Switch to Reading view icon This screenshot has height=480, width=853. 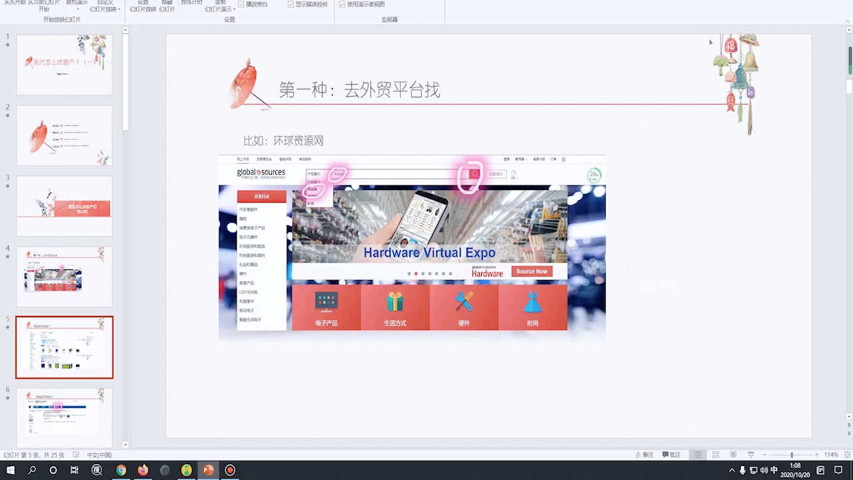[x=733, y=455]
